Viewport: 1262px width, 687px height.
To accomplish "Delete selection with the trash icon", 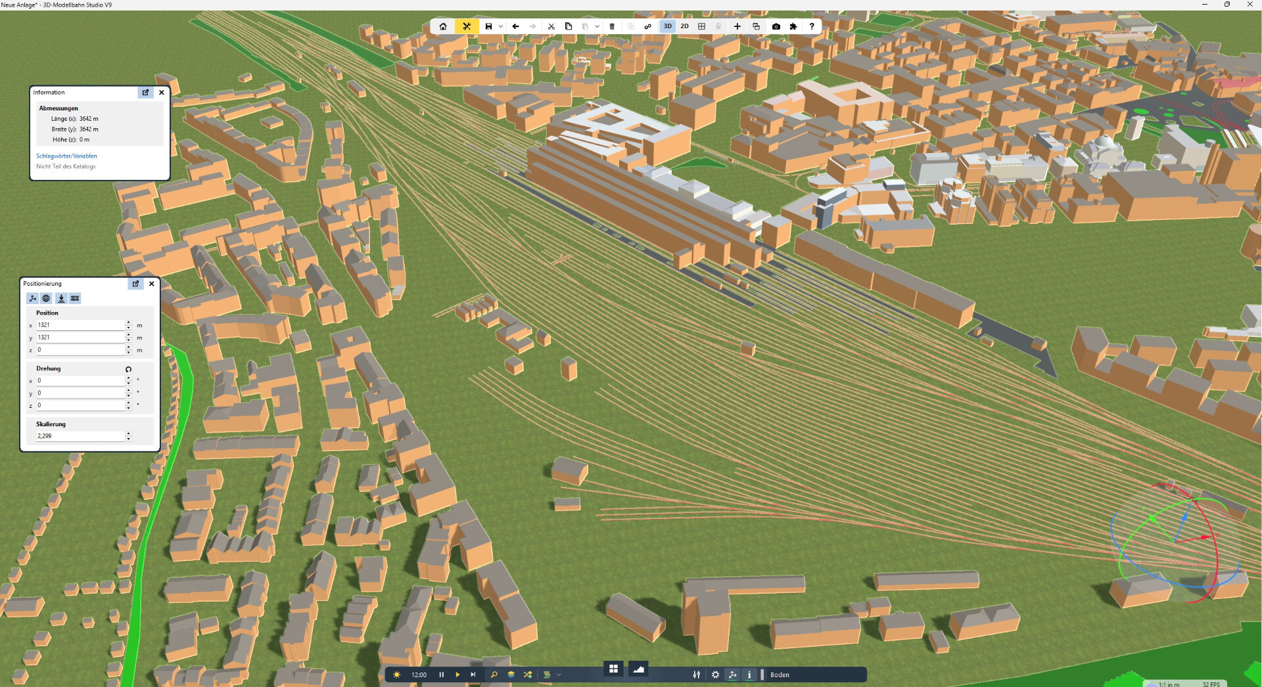I will [612, 26].
